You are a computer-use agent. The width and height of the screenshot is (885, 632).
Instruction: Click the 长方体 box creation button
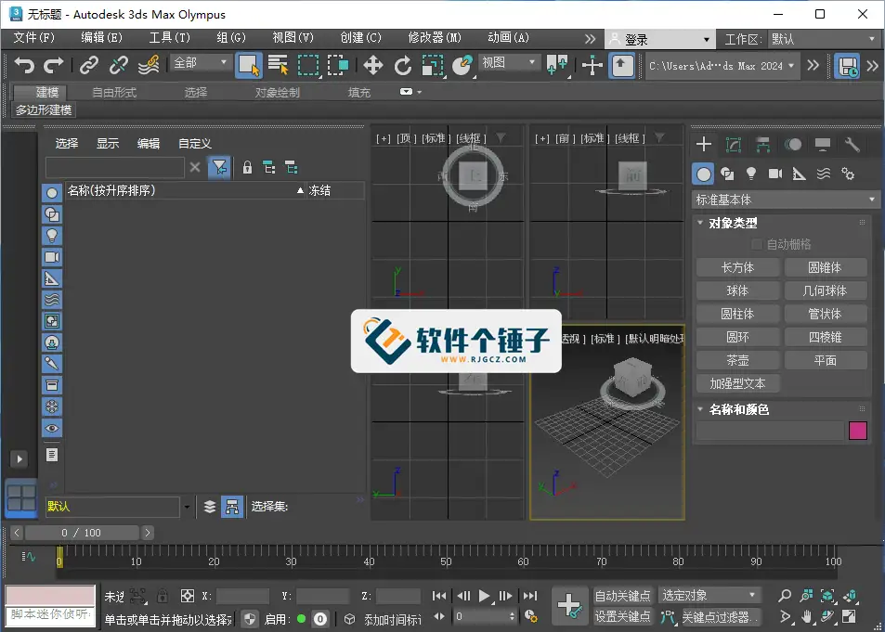pyautogui.click(x=738, y=267)
